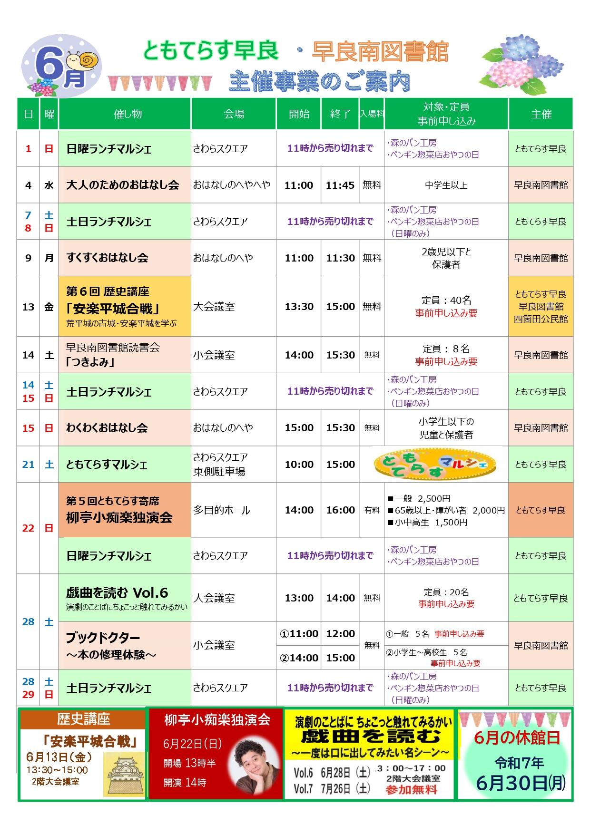This screenshot has width=590, height=834.
Task: Click the 有料 admission cell
Action: (x=372, y=510)
